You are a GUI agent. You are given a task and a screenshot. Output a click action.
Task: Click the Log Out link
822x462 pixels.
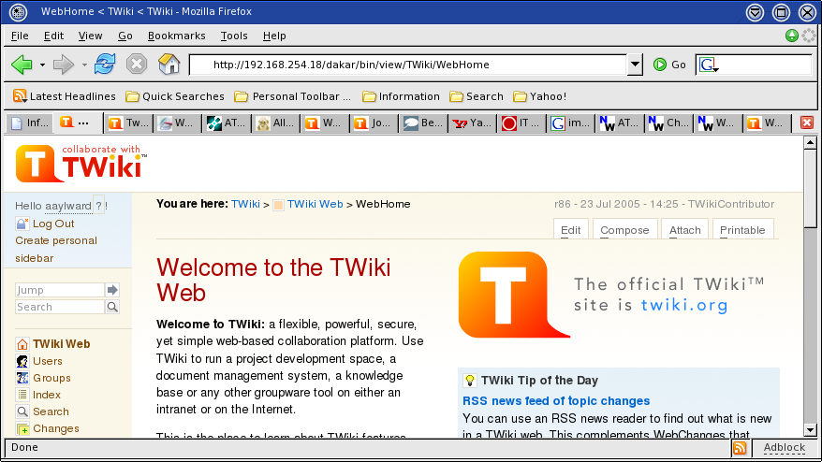(x=53, y=224)
